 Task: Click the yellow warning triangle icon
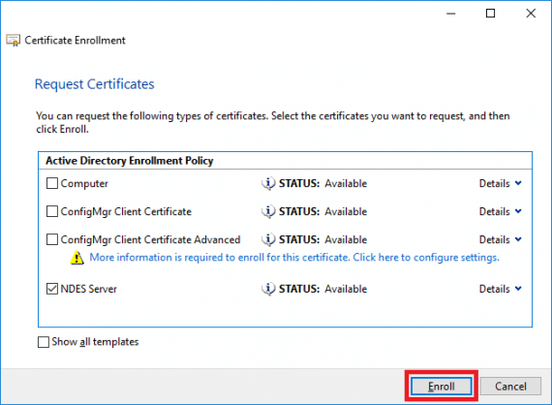77,258
